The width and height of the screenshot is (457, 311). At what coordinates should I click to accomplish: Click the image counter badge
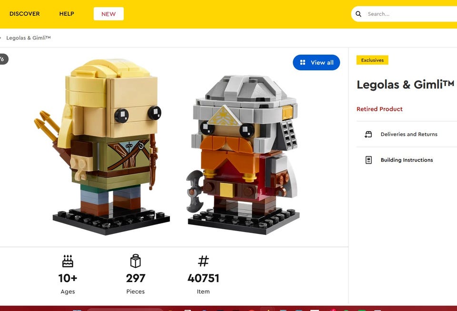(x=3, y=59)
